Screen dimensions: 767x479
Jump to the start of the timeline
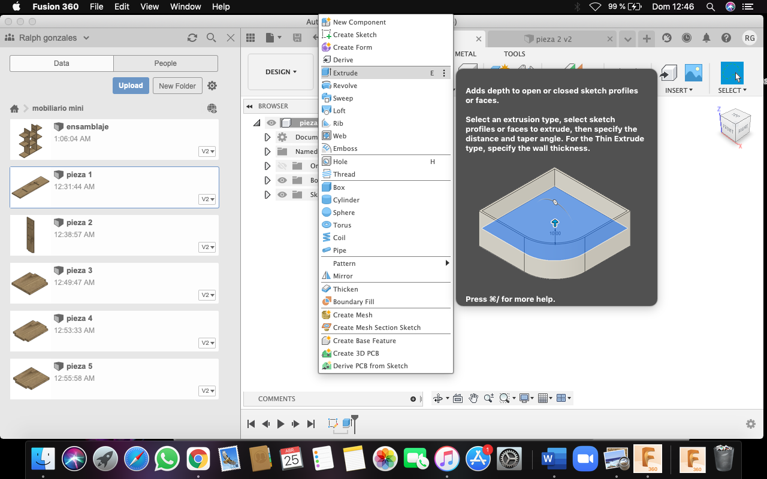pos(251,424)
